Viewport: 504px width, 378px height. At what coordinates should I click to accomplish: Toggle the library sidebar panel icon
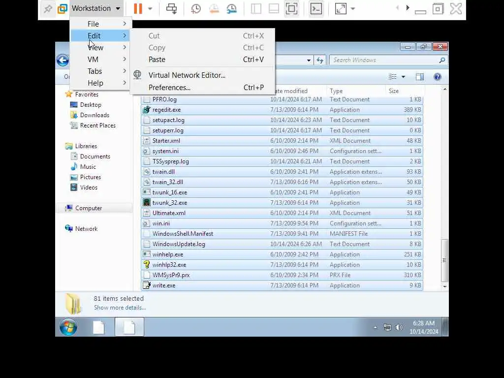point(256,9)
